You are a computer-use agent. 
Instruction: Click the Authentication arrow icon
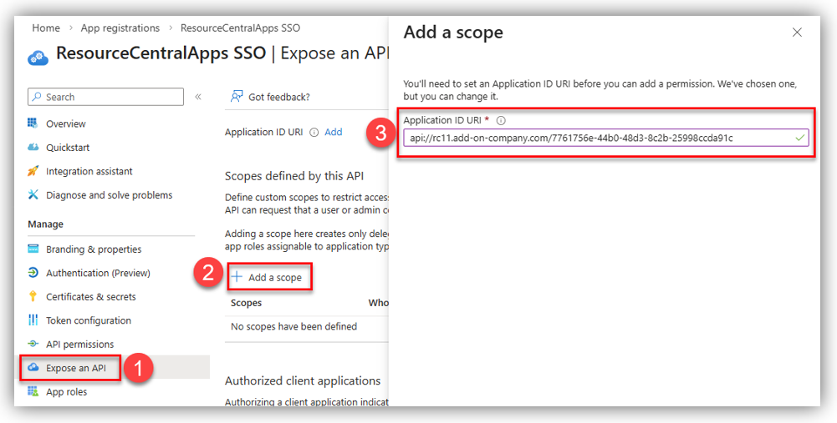pos(33,273)
